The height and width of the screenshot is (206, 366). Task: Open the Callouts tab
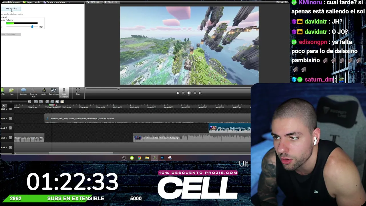(x=23, y=92)
